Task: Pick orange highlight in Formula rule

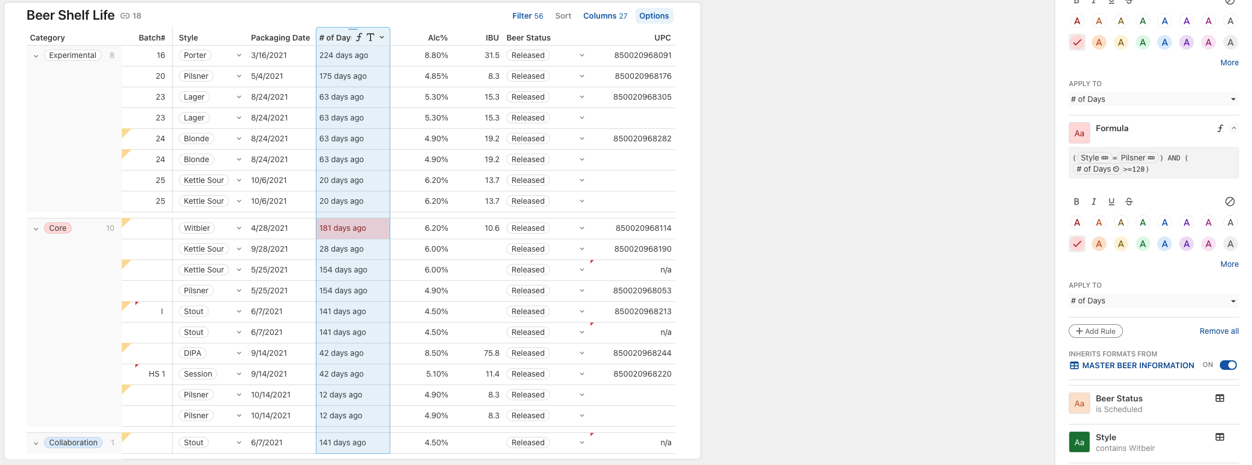Action: coord(1099,244)
